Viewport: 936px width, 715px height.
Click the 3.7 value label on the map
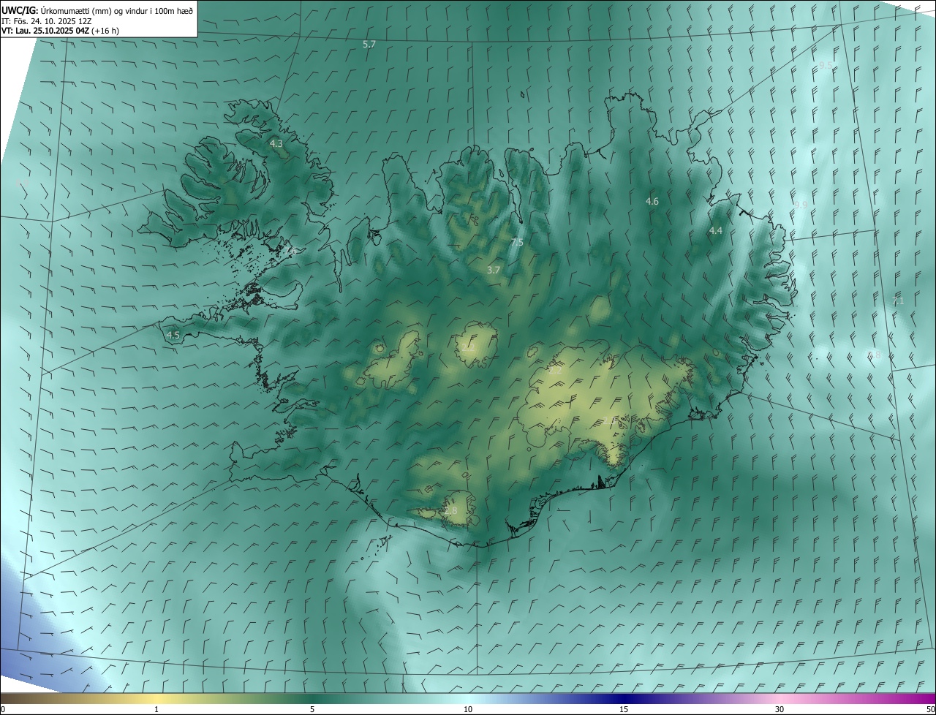(494, 270)
